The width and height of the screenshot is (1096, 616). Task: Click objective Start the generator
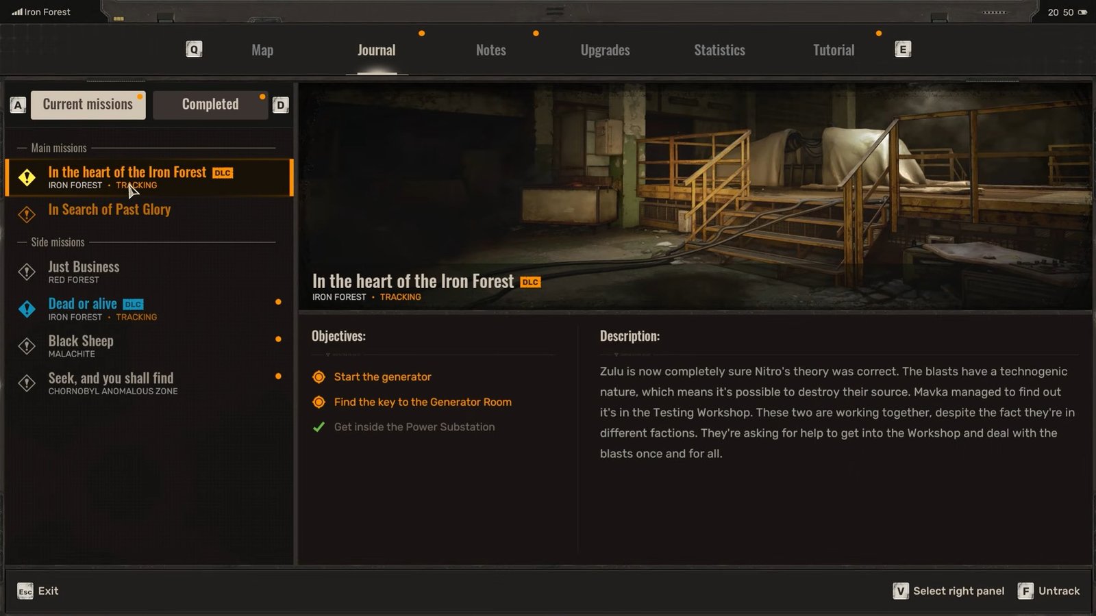pos(382,376)
